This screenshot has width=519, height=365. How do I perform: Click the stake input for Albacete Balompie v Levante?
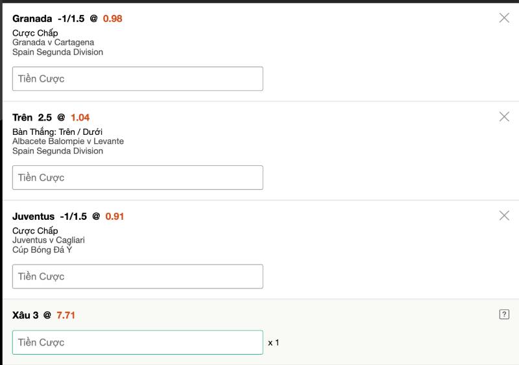(138, 178)
